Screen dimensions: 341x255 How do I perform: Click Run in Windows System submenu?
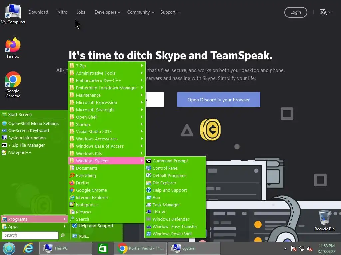pos(175,198)
